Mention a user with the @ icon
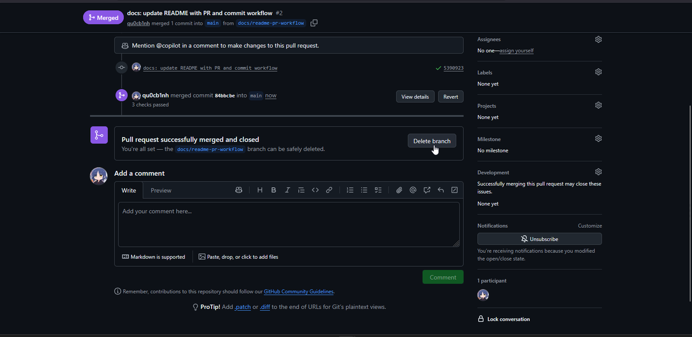This screenshot has width=692, height=337. point(413,190)
